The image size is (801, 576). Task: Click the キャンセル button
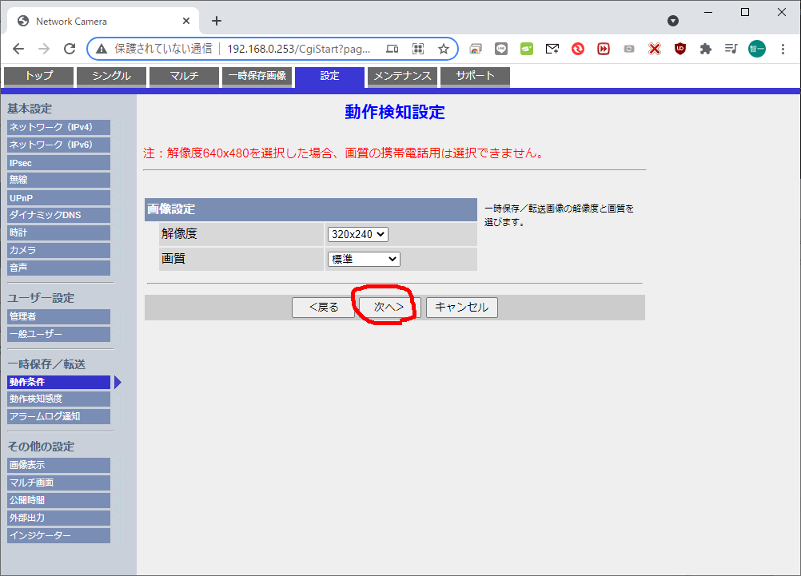point(461,308)
